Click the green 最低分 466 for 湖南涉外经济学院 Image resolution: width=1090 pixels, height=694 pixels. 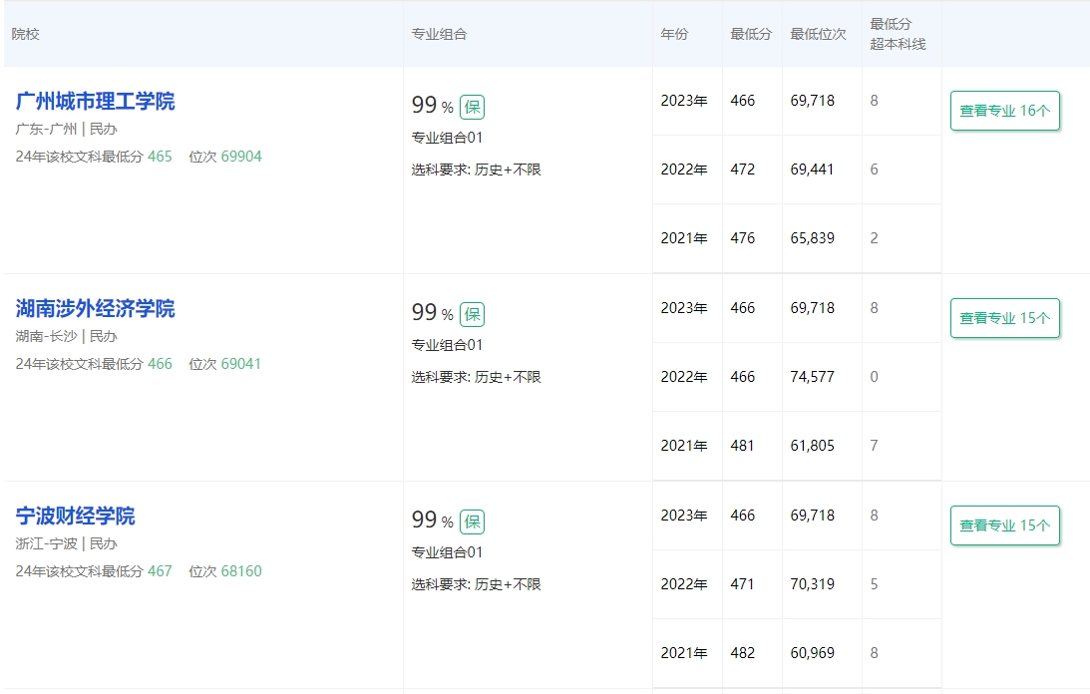(x=160, y=364)
